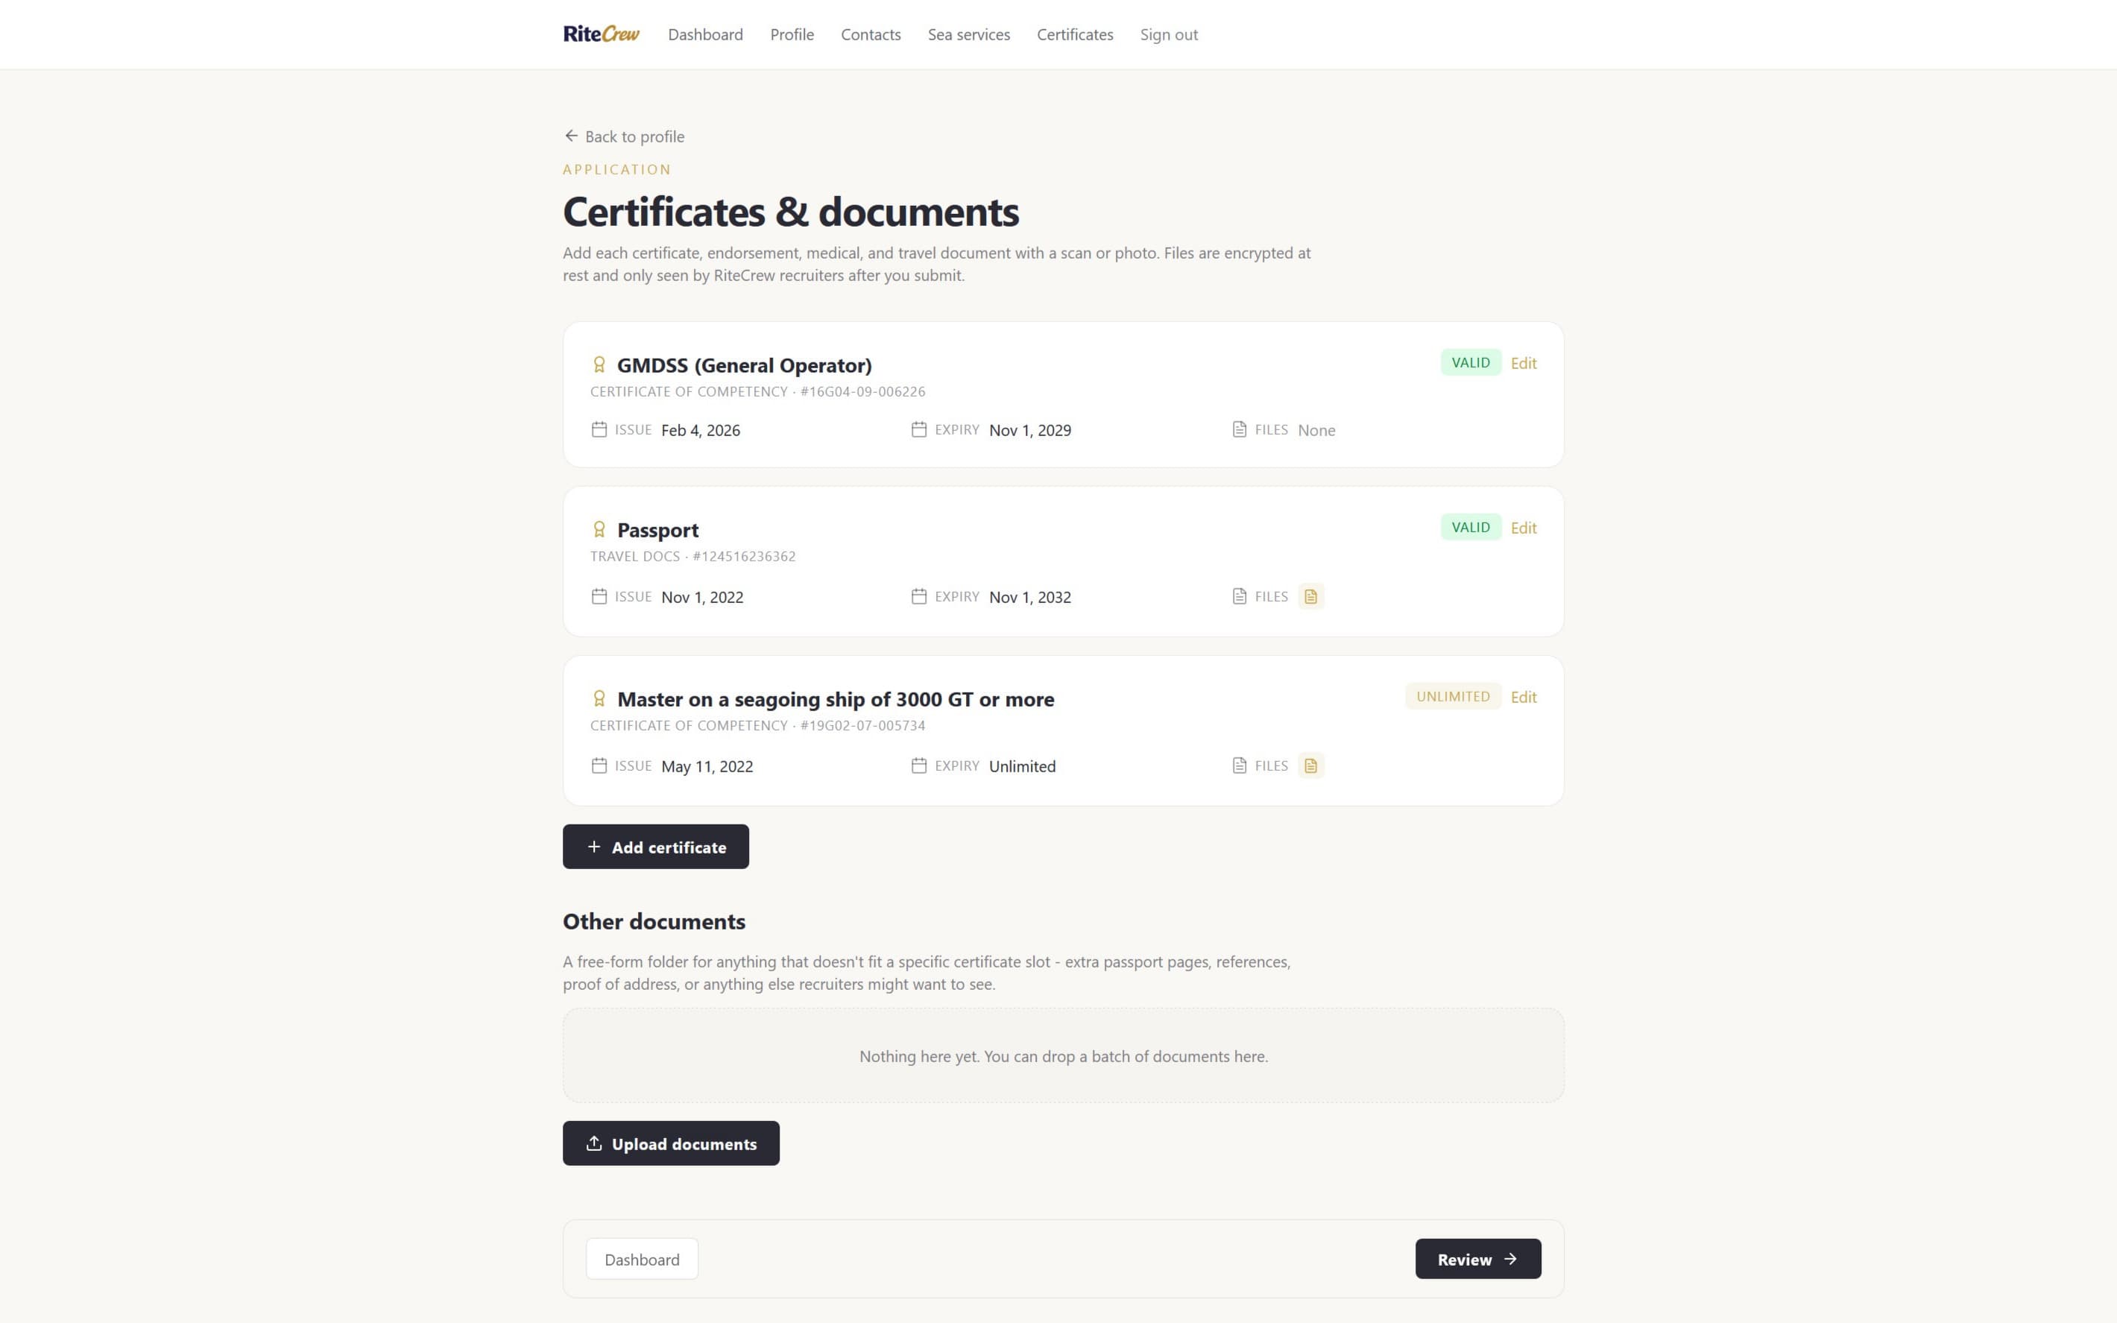2117x1323 pixels.
Task: Click the travel docs number #124516236362
Action: click(x=744, y=555)
